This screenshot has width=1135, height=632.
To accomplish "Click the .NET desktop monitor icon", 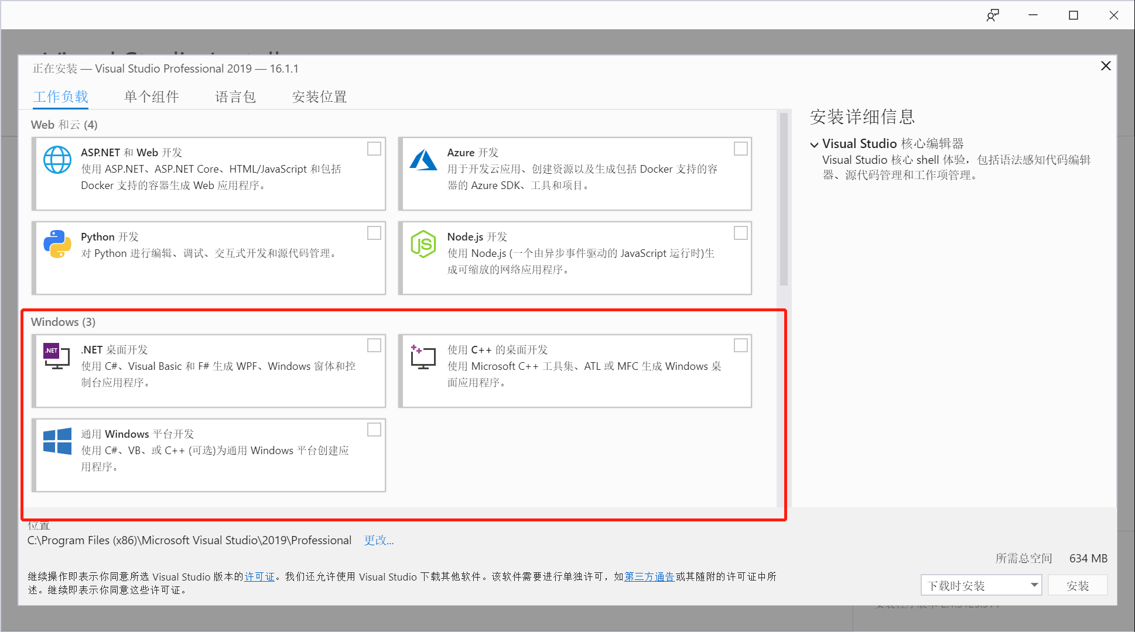I will [57, 356].
